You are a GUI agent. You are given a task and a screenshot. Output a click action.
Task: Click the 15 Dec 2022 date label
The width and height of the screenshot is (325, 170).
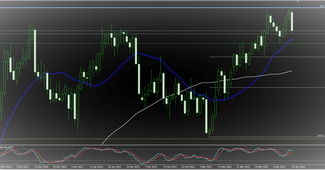42,167
